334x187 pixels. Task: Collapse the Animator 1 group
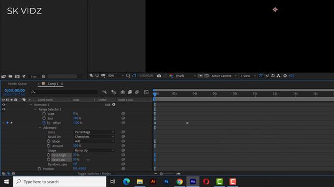click(x=31, y=105)
